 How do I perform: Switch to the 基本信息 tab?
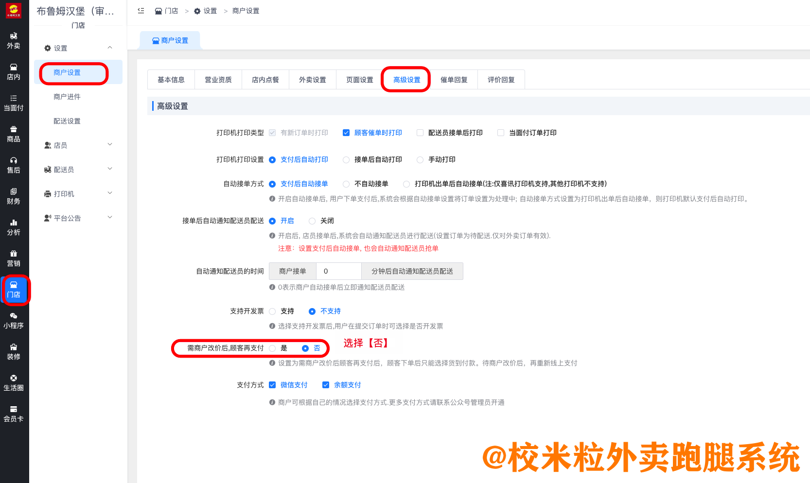point(171,80)
